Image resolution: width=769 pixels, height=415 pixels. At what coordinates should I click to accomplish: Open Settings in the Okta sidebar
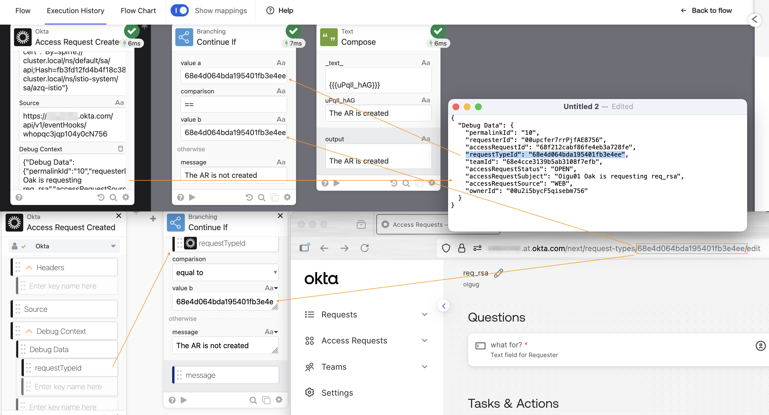[x=337, y=393]
